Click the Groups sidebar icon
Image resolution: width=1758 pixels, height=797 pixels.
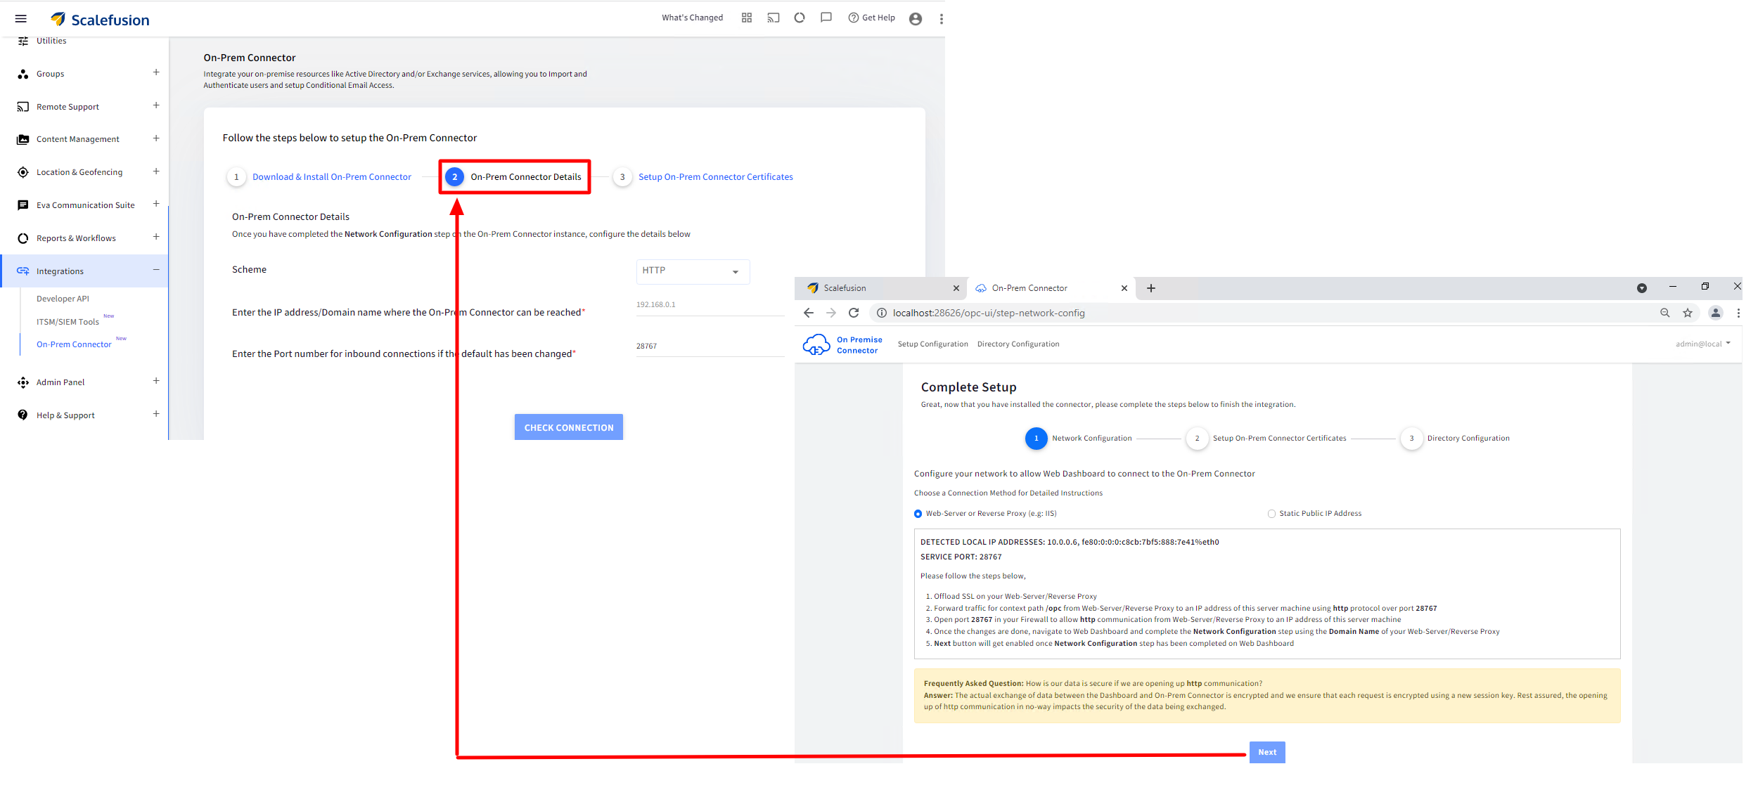23,74
